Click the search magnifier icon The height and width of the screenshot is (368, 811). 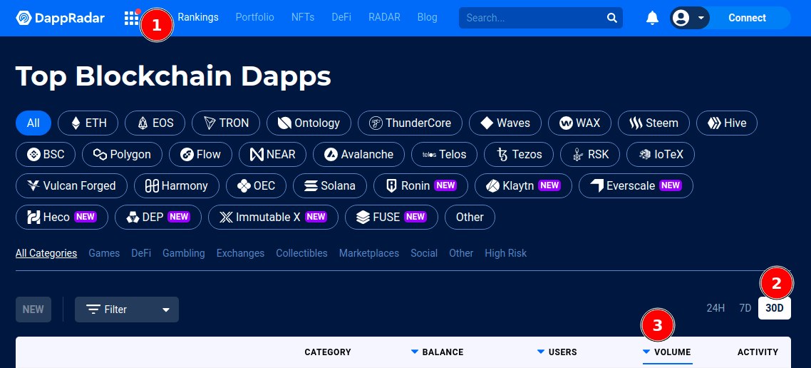pyautogui.click(x=611, y=18)
